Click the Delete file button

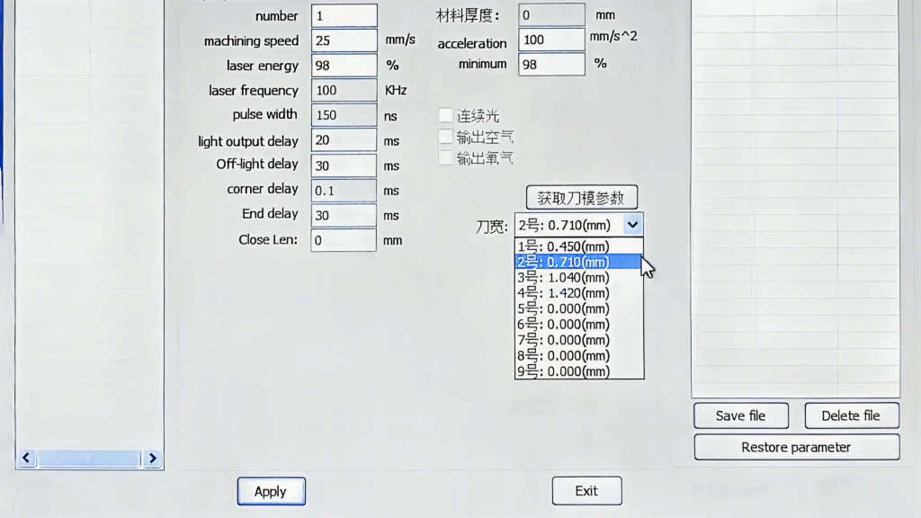(x=851, y=415)
